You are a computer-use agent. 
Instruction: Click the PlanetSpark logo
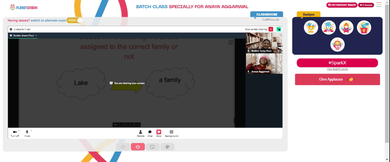(24, 7)
